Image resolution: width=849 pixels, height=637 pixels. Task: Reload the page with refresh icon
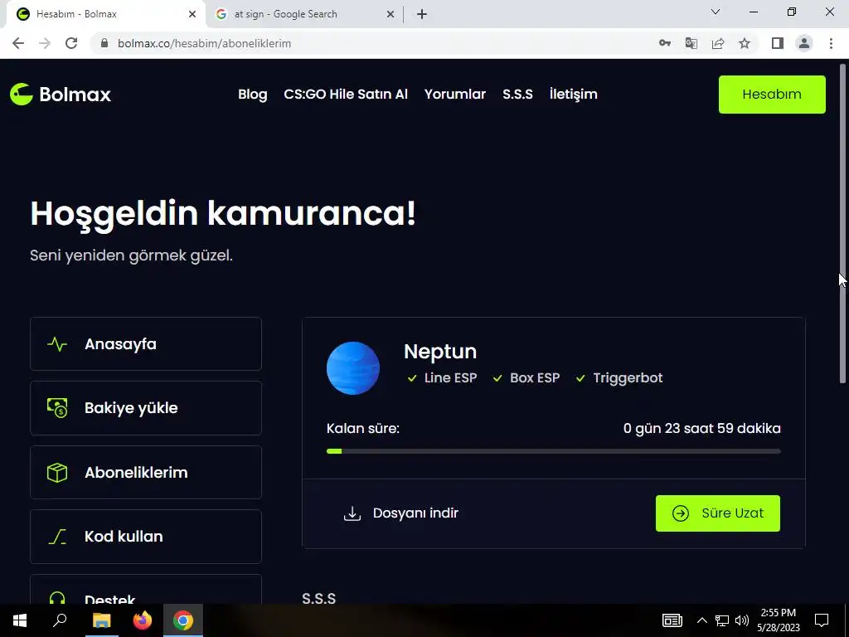point(71,43)
